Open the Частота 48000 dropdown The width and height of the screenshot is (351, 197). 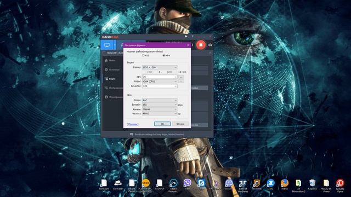(160, 113)
